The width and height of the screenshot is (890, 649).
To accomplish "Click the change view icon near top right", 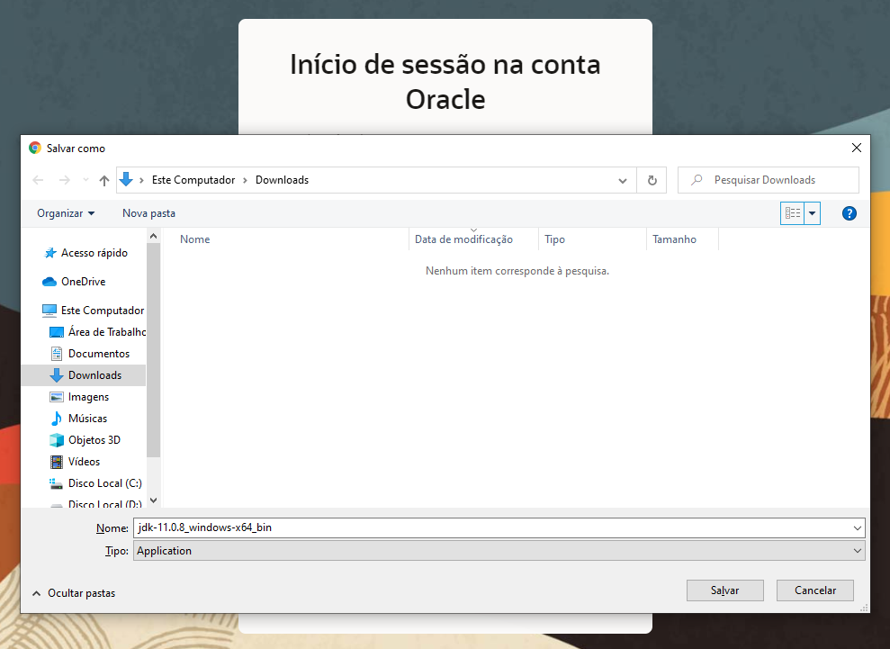I will click(x=793, y=213).
